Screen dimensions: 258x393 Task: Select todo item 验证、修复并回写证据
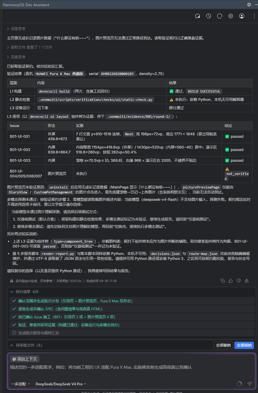click(x=131, y=325)
